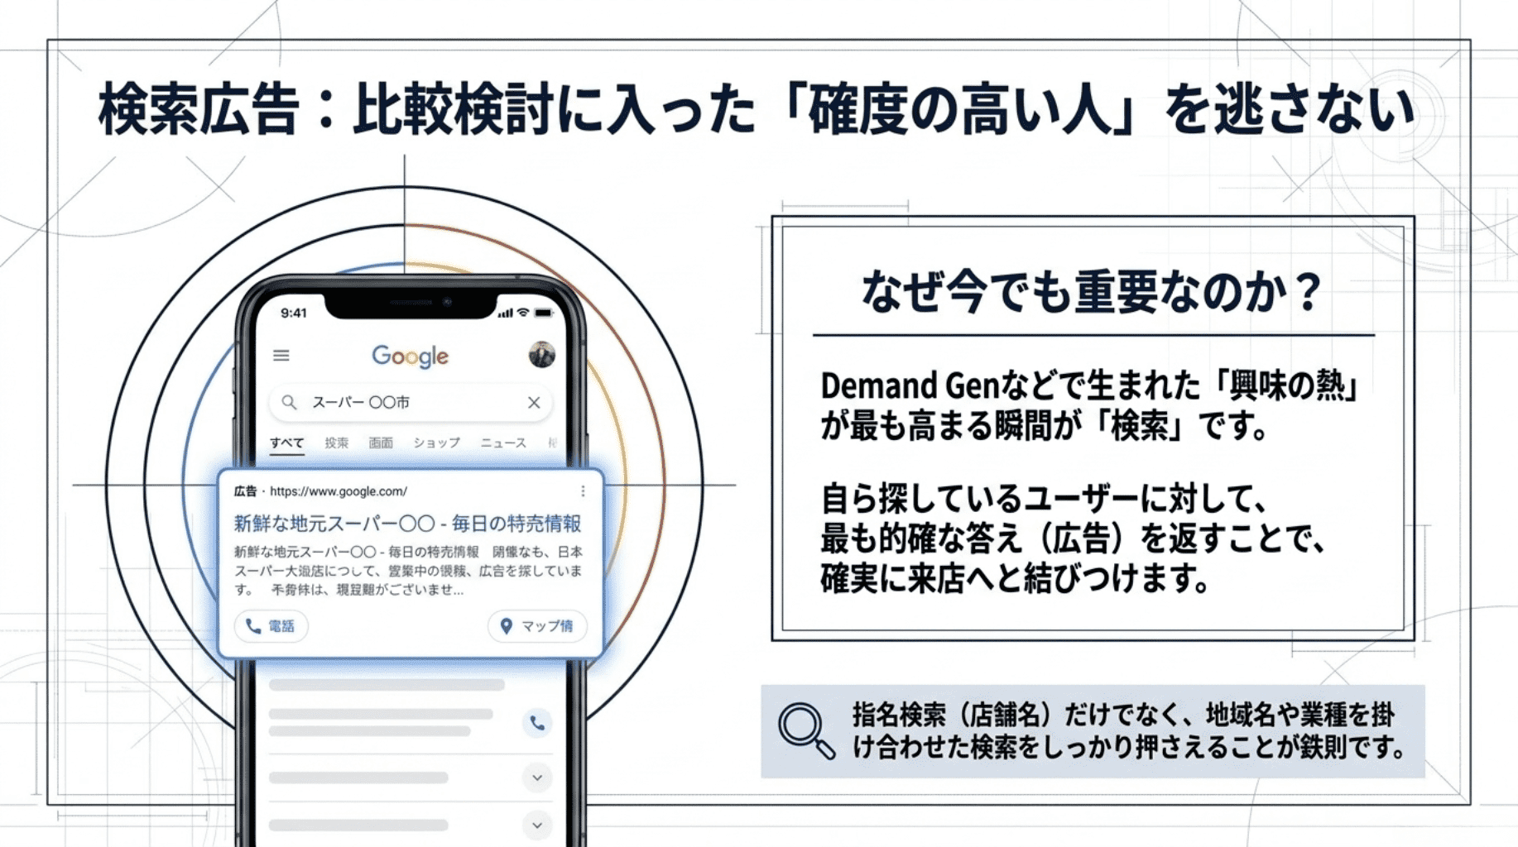The height and width of the screenshot is (847, 1518).
Task: Click the ad URL https://www.google.com/
Action: point(339,491)
